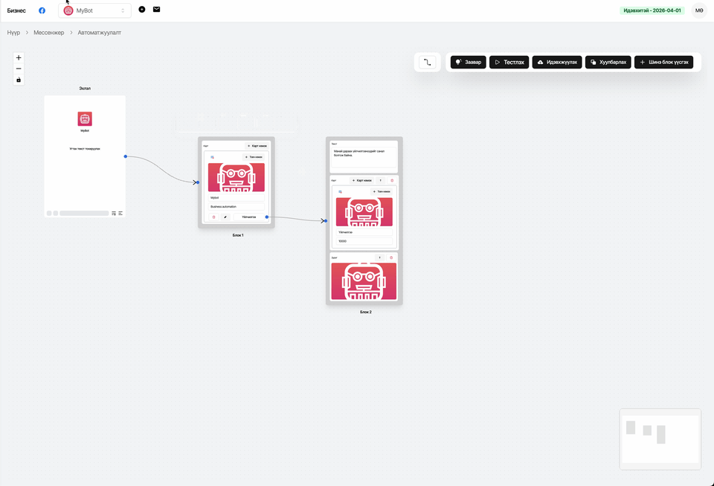Click the Facebook icon in header
The image size is (714, 486).
(42, 10)
